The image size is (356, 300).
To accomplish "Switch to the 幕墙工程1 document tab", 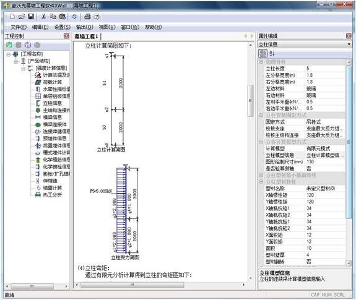I will [87, 36].
